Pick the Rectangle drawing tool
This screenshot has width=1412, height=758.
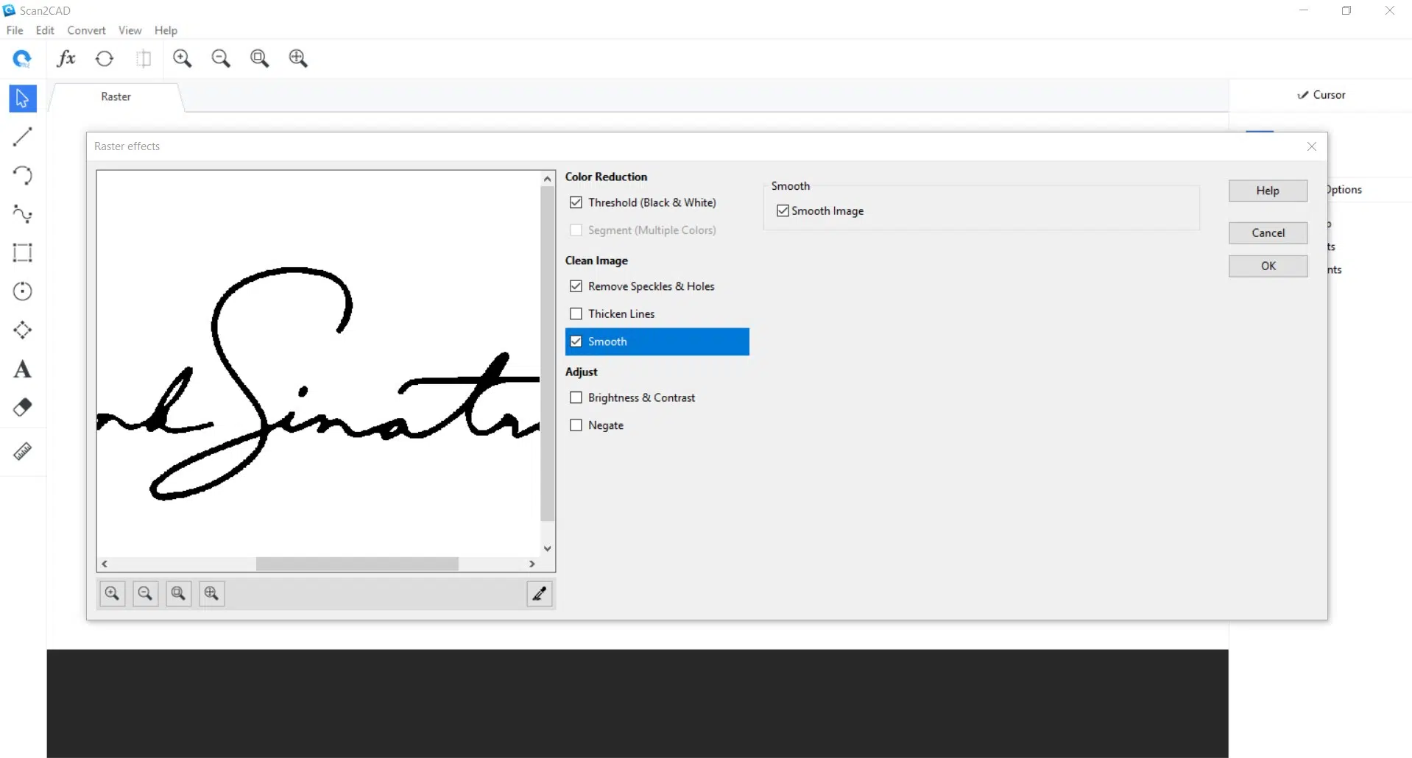click(22, 252)
